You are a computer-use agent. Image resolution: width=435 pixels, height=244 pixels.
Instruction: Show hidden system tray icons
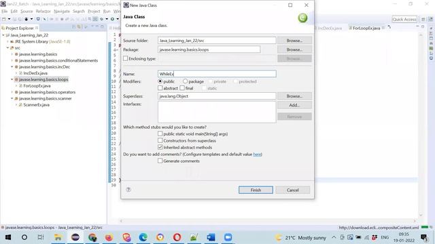coord(334,237)
